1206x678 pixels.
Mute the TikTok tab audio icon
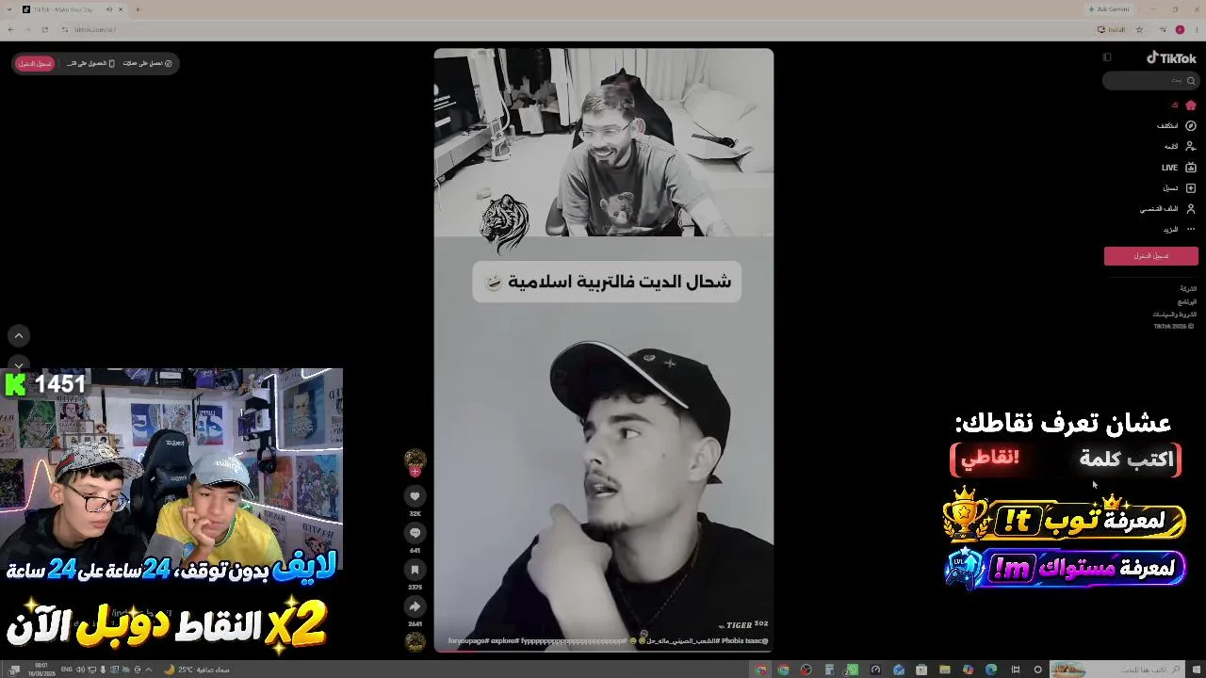point(108,9)
